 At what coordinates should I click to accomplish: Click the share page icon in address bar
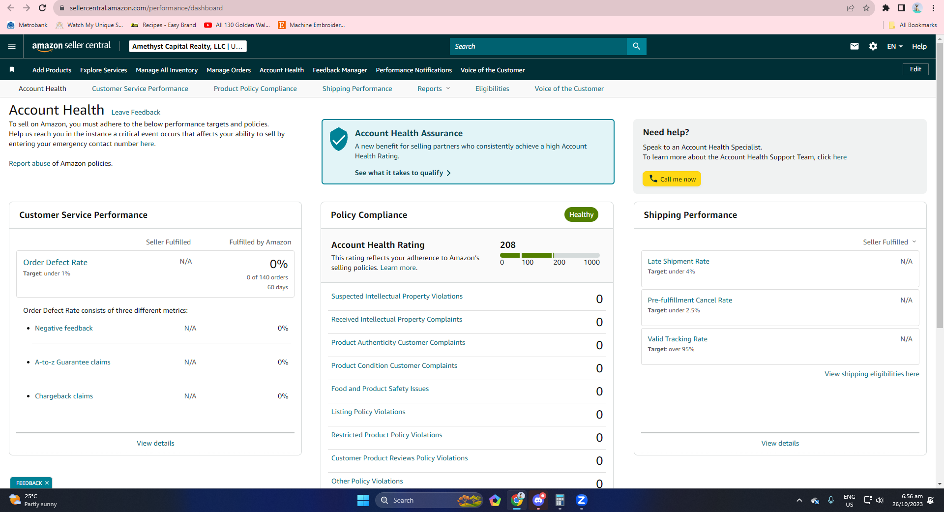pyautogui.click(x=851, y=8)
